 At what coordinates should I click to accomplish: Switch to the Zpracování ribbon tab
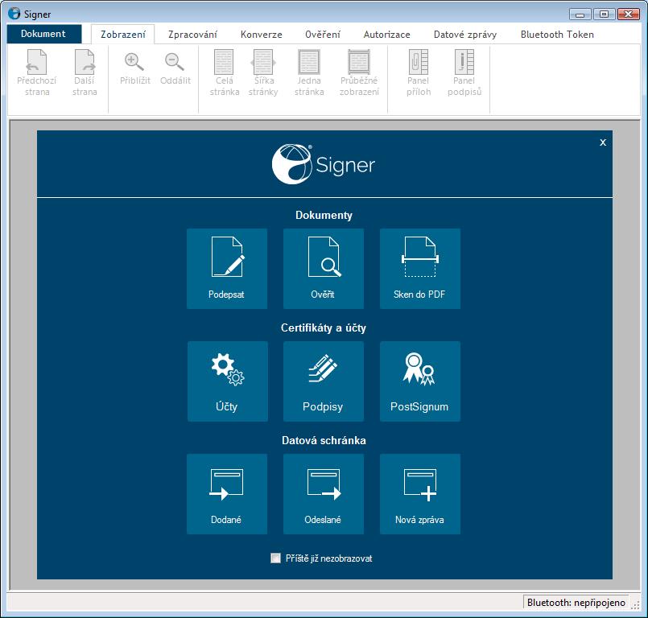click(x=192, y=35)
